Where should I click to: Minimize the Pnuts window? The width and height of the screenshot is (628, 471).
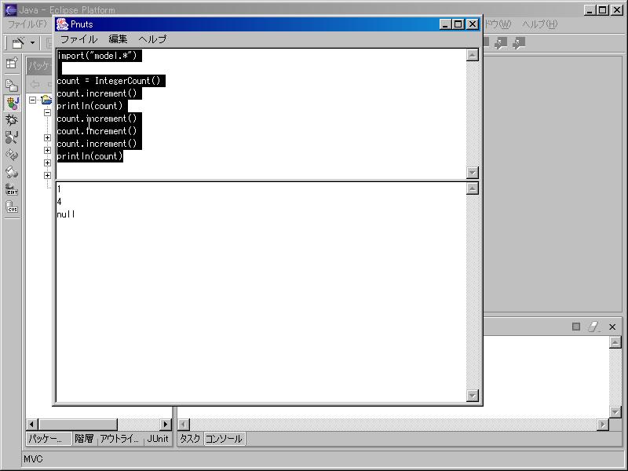(x=444, y=24)
